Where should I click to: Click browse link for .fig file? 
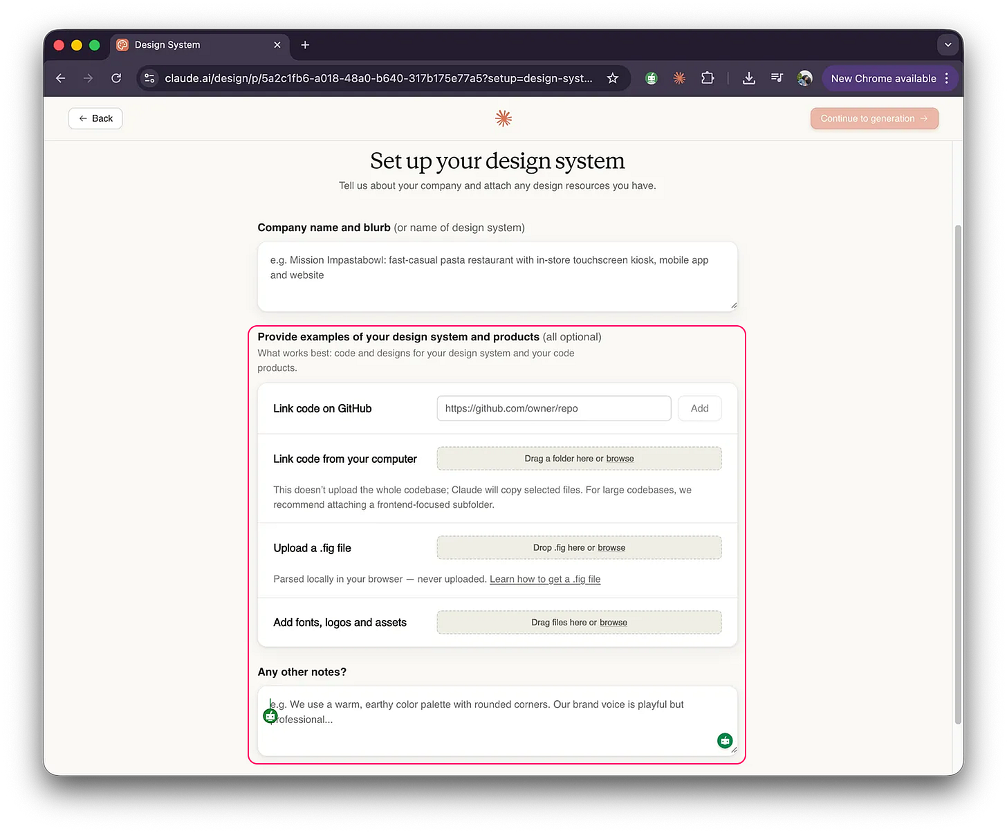pos(611,547)
